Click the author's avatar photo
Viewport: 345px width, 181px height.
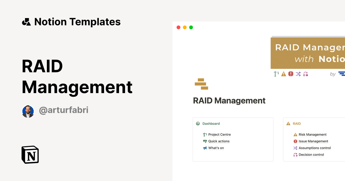28,111
